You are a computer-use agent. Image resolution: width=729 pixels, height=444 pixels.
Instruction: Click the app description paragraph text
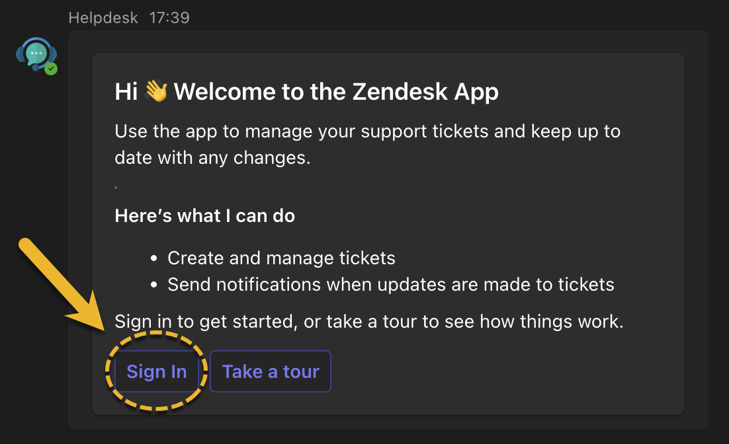[x=367, y=144]
